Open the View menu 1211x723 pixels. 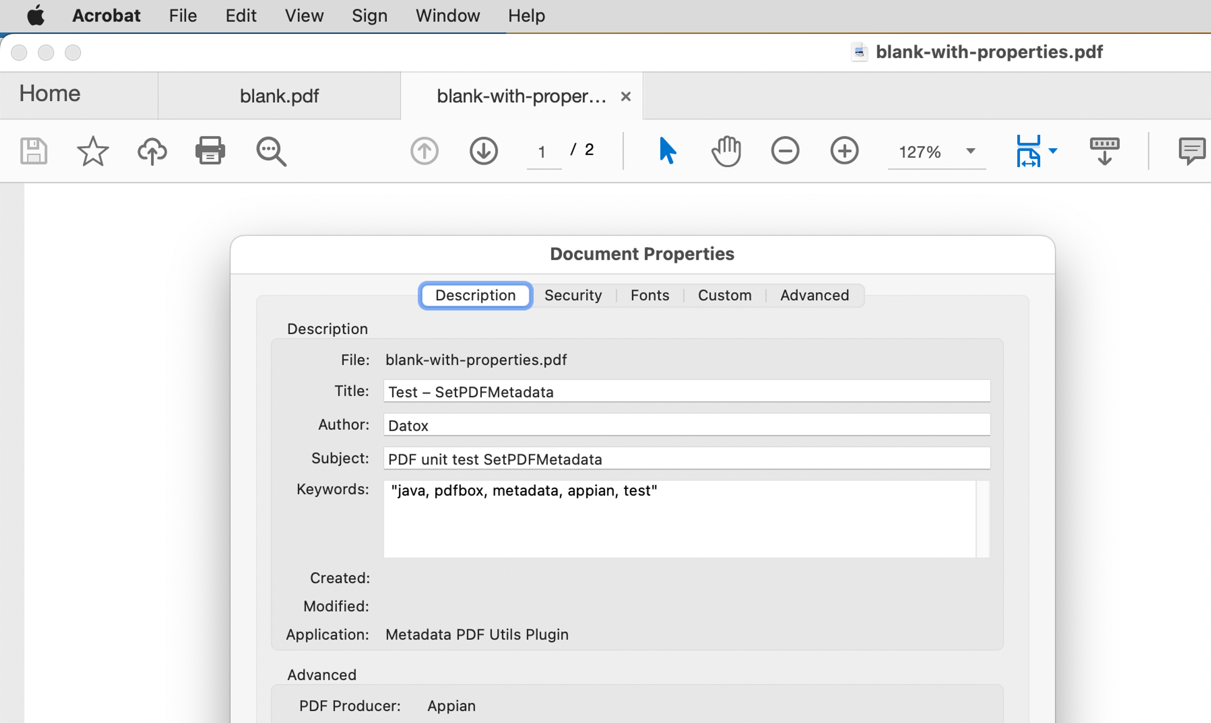(x=304, y=15)
